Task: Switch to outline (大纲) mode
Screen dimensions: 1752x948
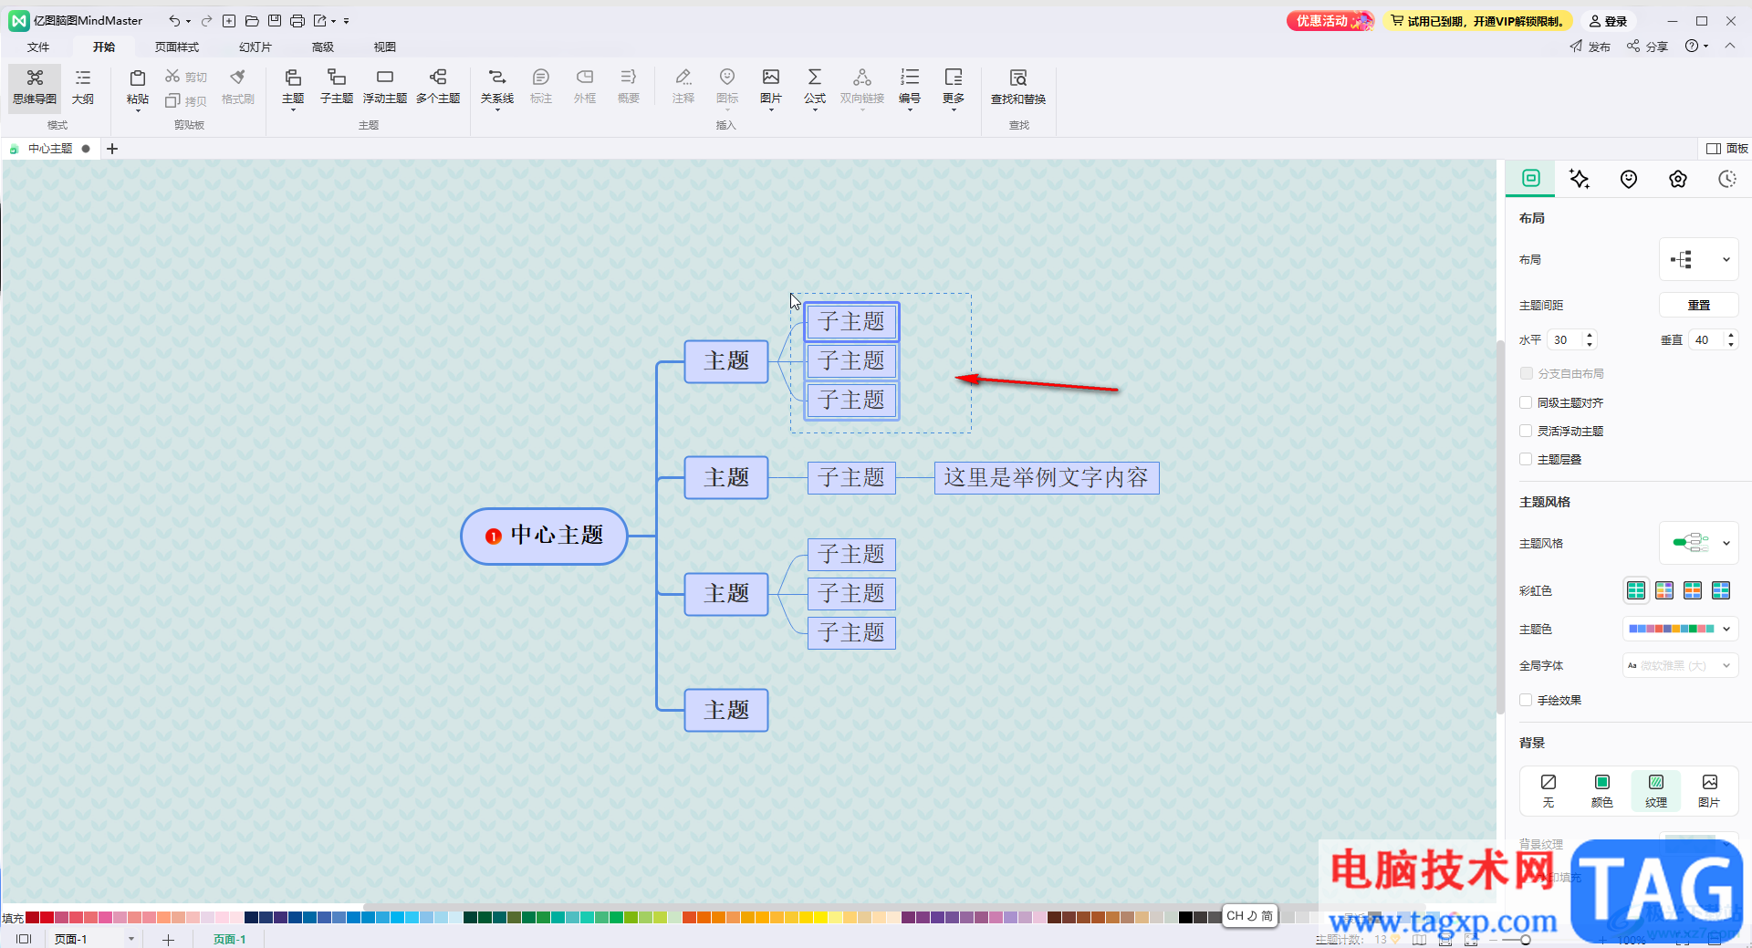Action: 83,88
